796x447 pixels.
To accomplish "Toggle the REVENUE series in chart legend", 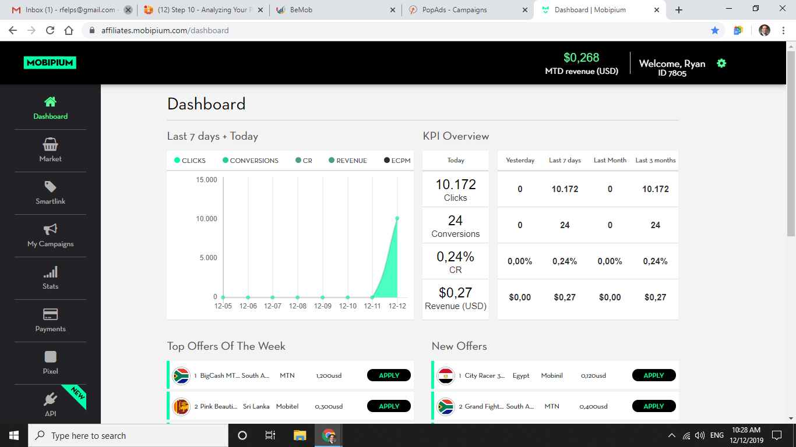I will pyautogui.click(x=348, y=161).
